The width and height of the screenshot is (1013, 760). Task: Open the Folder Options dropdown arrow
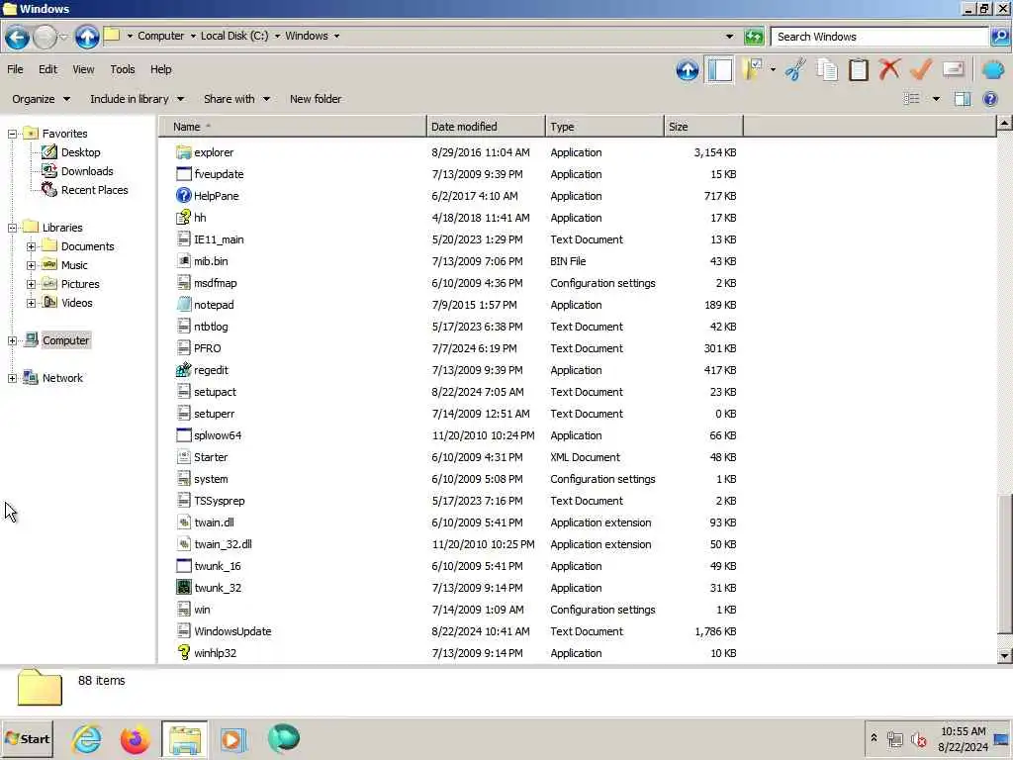coord(773,69)
